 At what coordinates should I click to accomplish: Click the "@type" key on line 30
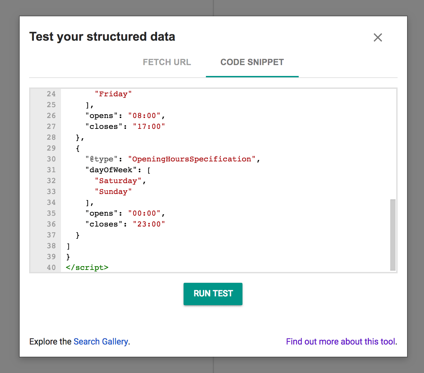tap(101, 159)
